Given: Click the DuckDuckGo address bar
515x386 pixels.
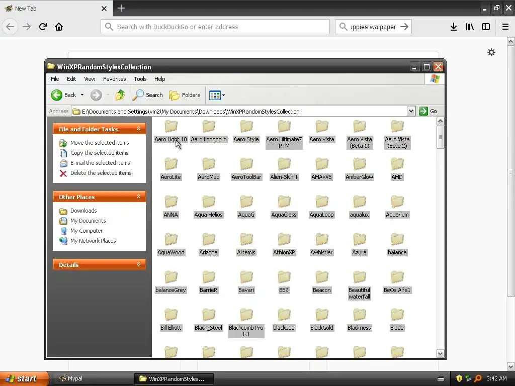Looking at the screenshot, I should point(215,27).
